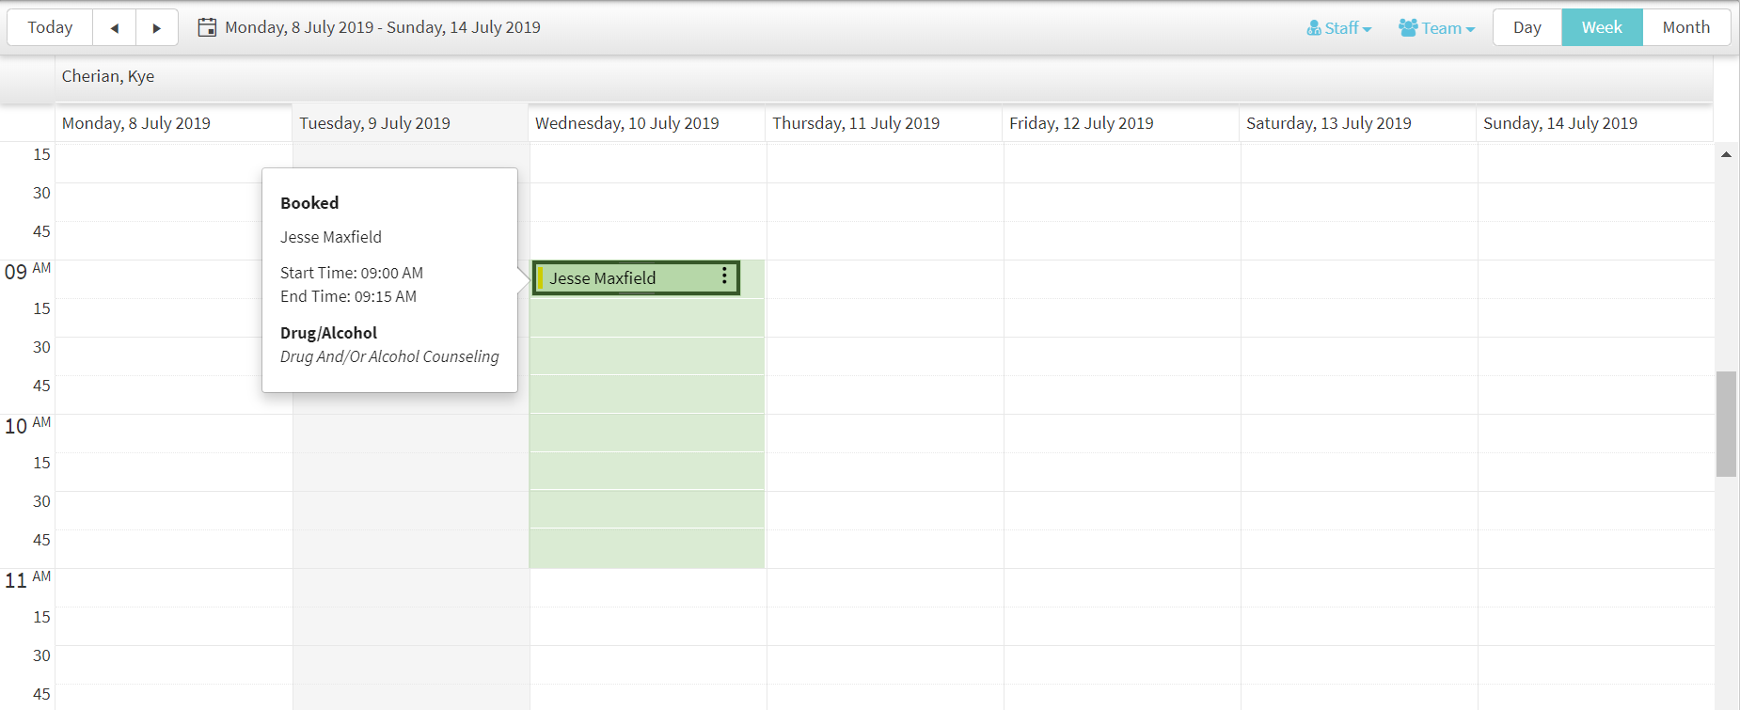Image resolution: width=1740 pixels, height=710 pixels.
Task: Select the Week view
Action: pyautogui.click(x=1602, y=27)
